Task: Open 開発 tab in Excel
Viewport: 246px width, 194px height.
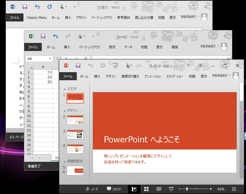Action: 175,47
